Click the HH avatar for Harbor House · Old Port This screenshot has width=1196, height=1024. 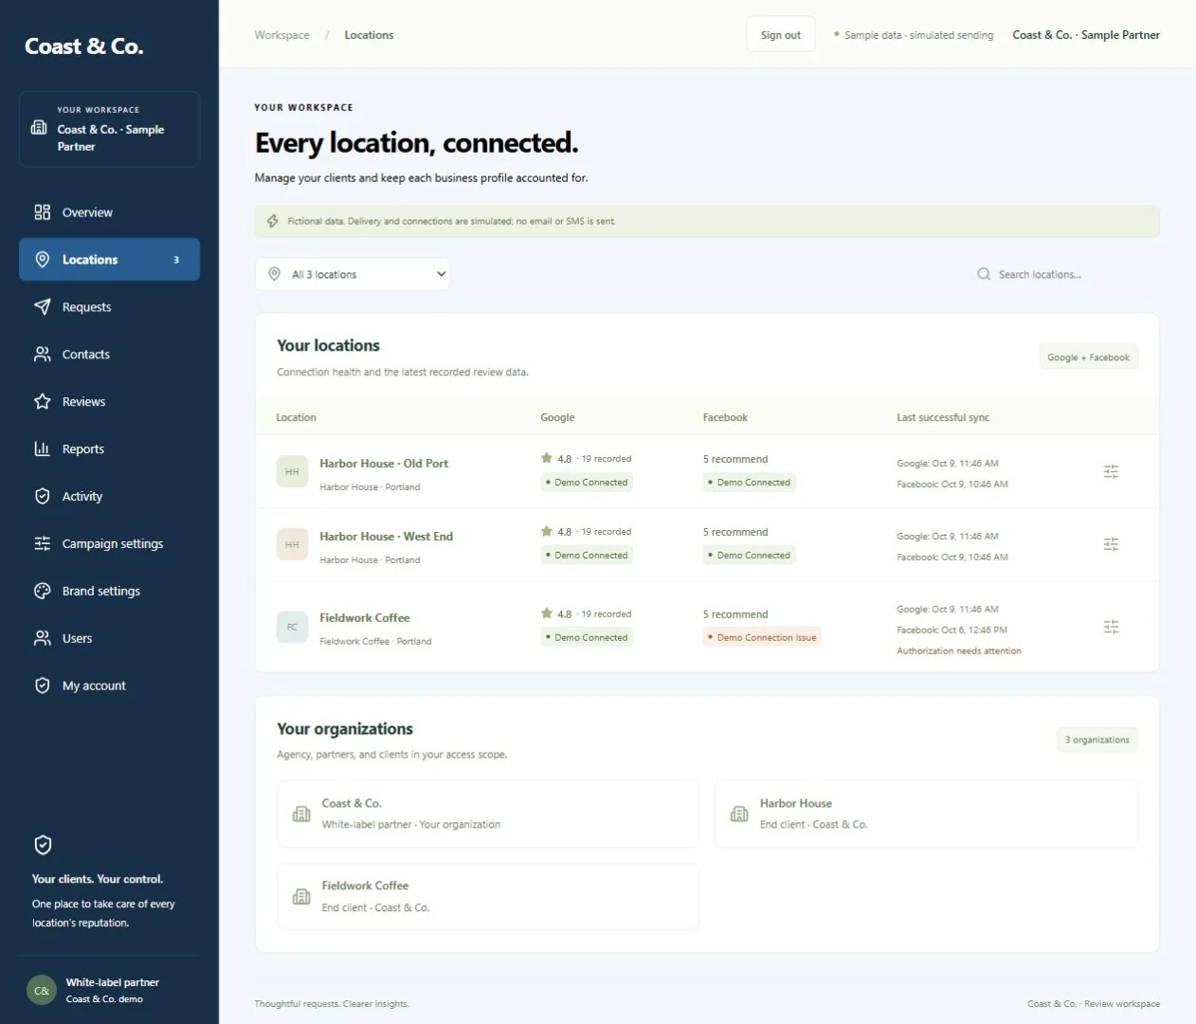[292, 472]
